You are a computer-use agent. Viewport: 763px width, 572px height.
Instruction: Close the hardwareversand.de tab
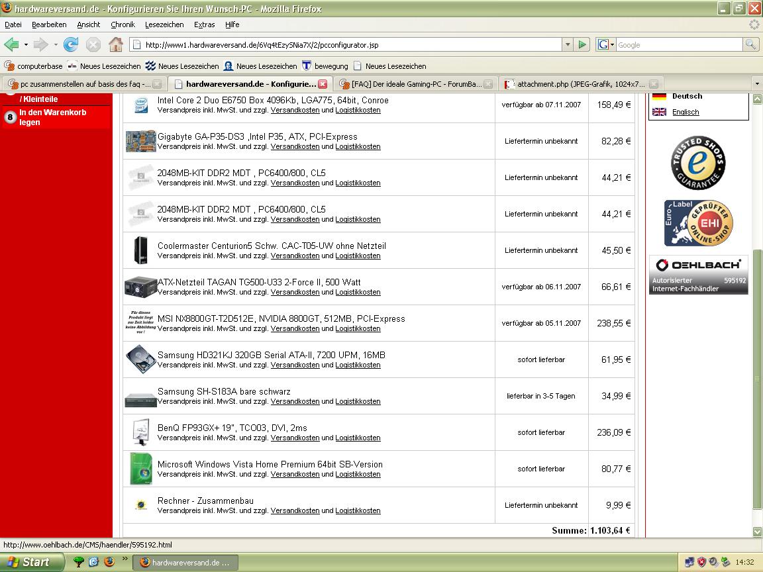click(x=323, y=84)
